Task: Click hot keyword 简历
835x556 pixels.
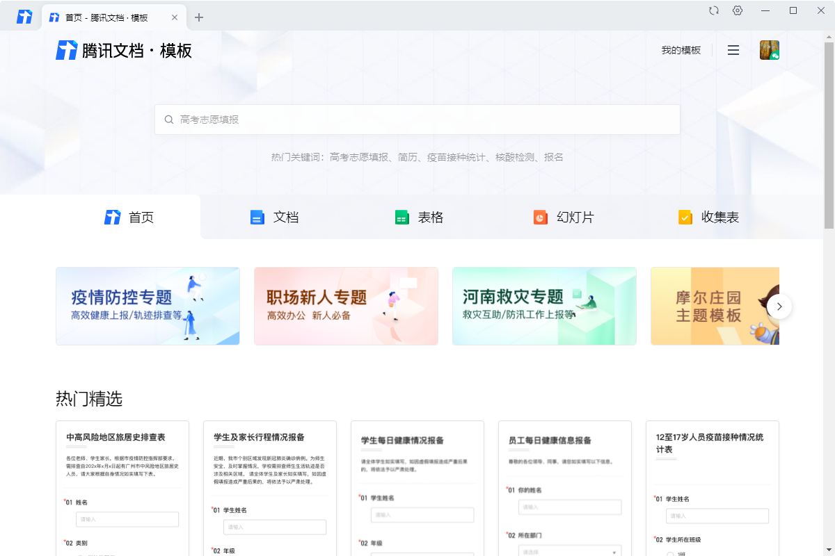Action: pos(408,157)
